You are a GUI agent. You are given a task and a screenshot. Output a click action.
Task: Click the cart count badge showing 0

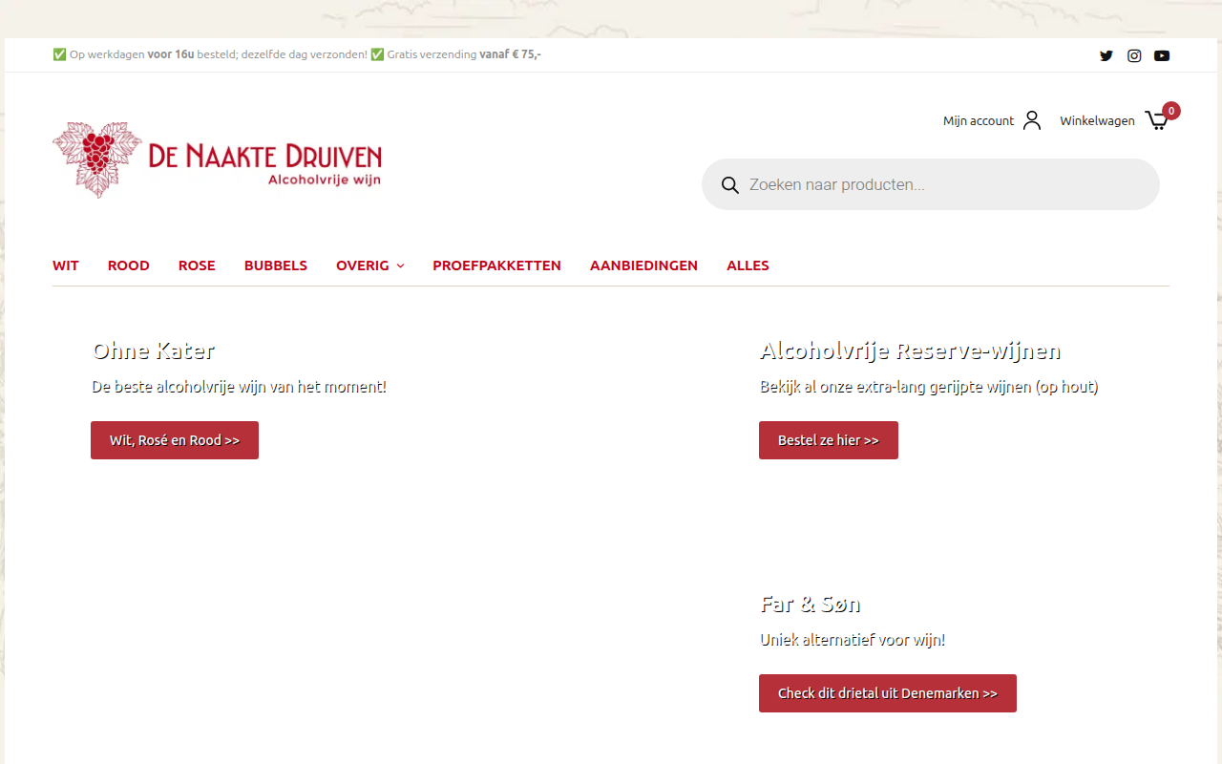click(1171, 111)
